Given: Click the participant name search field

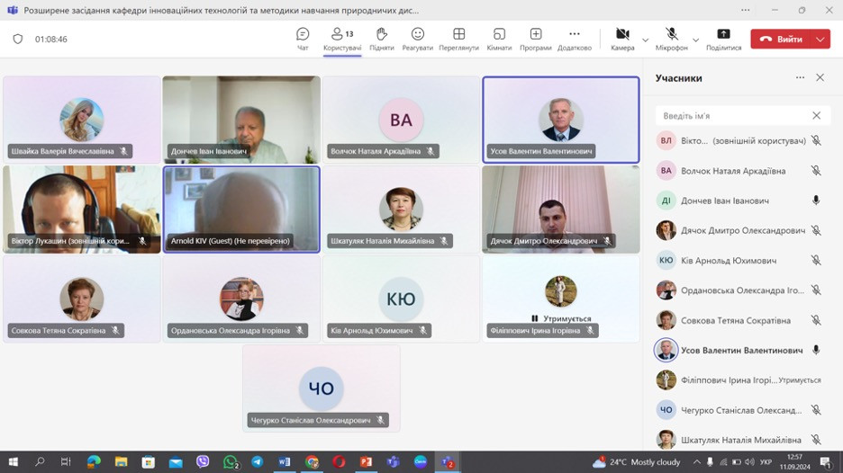Looking at the screenshot, I should pos(731,116).
